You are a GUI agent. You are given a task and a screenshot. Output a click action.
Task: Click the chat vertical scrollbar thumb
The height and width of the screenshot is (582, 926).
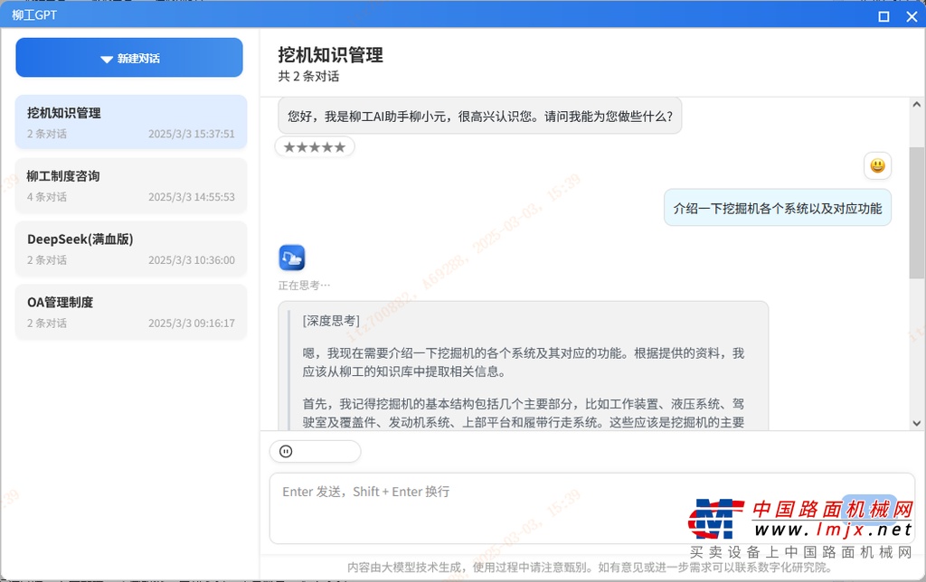click(917, 212)
